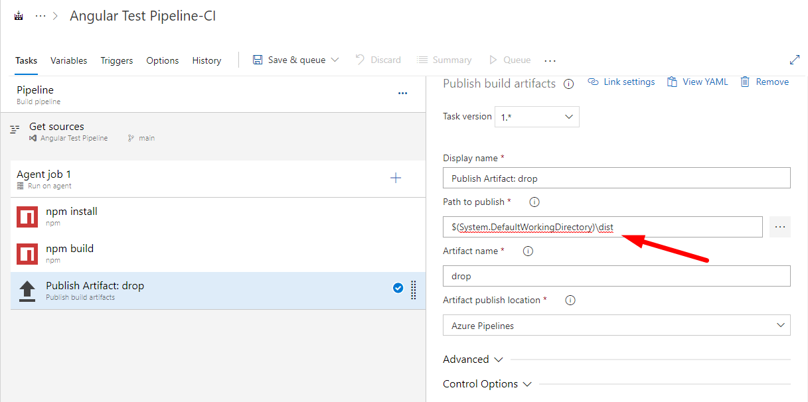Open Pipeline ellipsis menu
This screenshot has width=808, height=402.
tap(402, 94)
